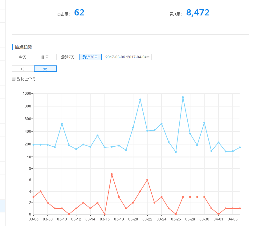Viewport: 257px width, 226px height.
Task: Click blue line point on 03-30
Action: (204, 123)
